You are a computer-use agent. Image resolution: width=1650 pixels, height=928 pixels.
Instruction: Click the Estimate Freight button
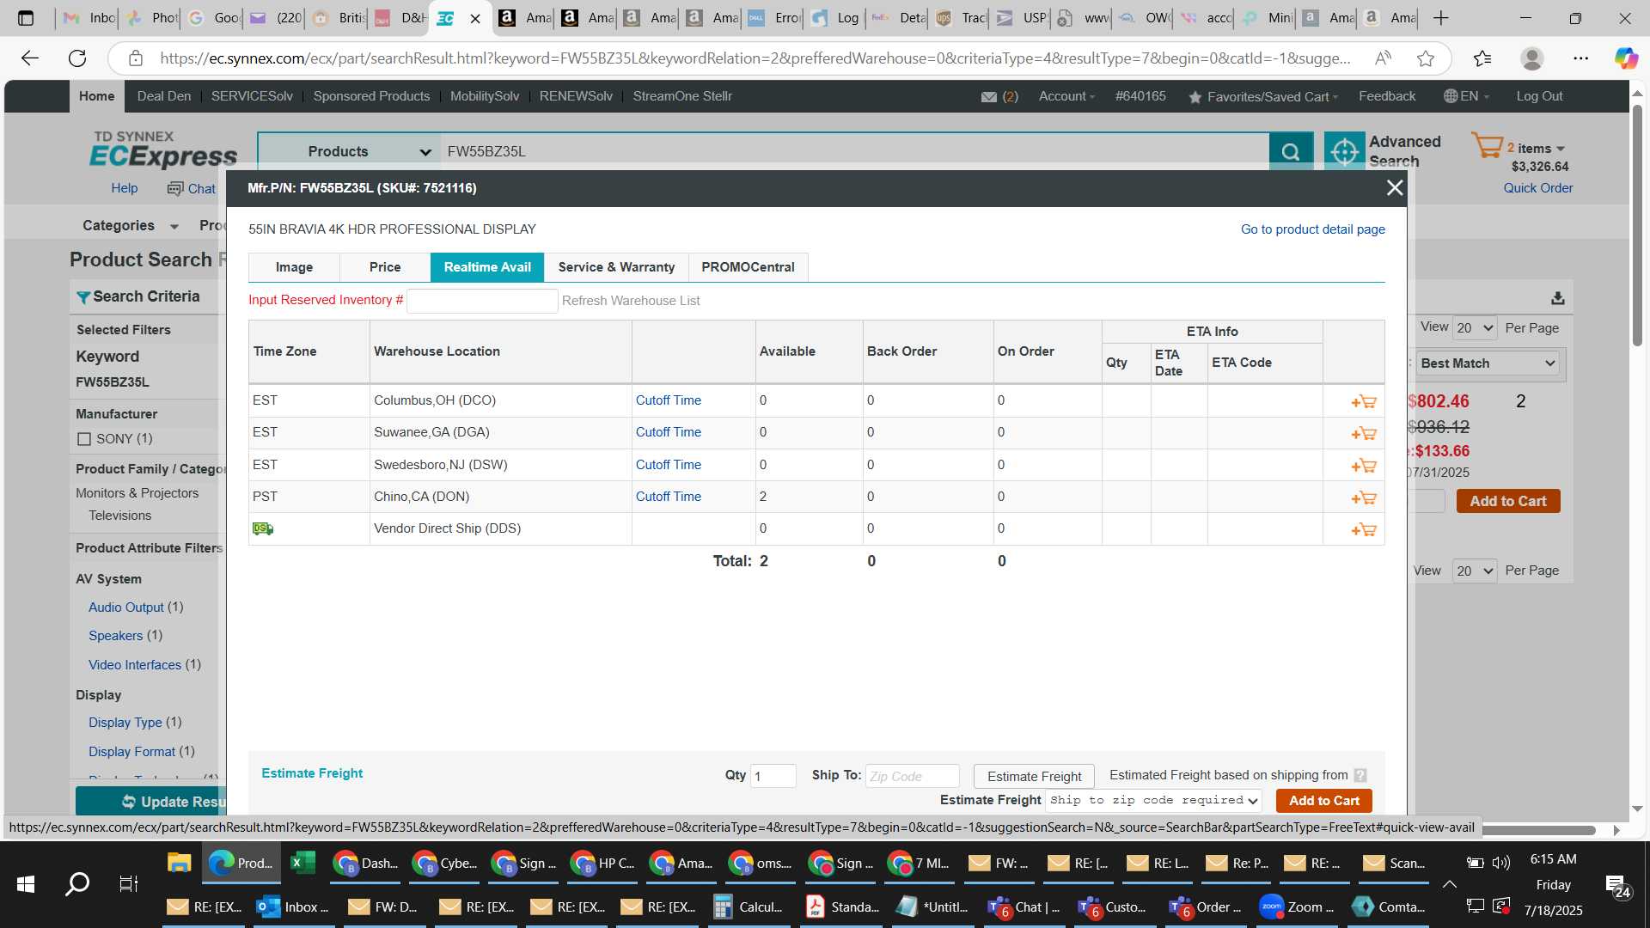click(1034, 776)
